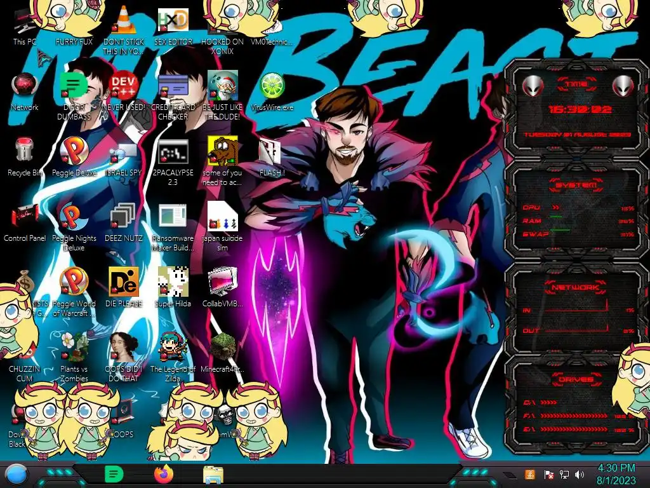This screenshot has width=650, height=488.
Task: Click the right alien head on Time widget
Action: click(x=623, y=86)
